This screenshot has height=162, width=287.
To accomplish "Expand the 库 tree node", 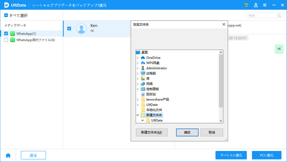I will click(138, 79).
